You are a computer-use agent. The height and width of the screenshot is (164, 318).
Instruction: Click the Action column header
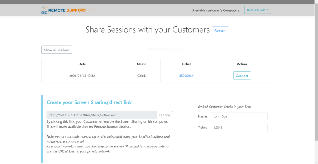(242, 64)
